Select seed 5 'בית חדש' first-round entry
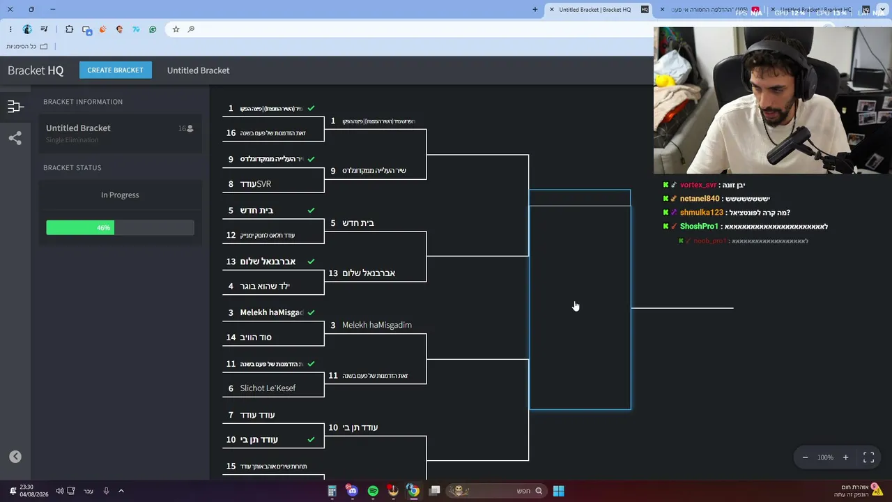The height and width of the screenshot is (502, 892). point(273,211)
